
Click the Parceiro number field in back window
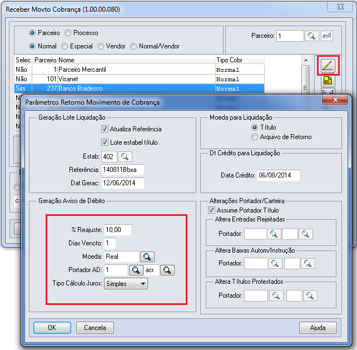(x=290, y=36)
